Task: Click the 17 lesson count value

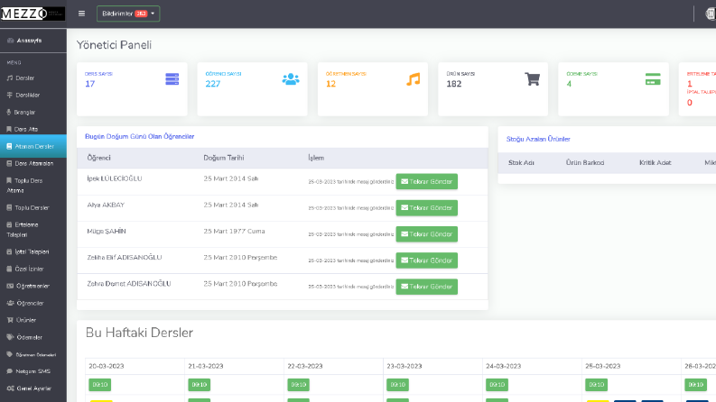Action: pyautogui.click(x=90, y=84)
